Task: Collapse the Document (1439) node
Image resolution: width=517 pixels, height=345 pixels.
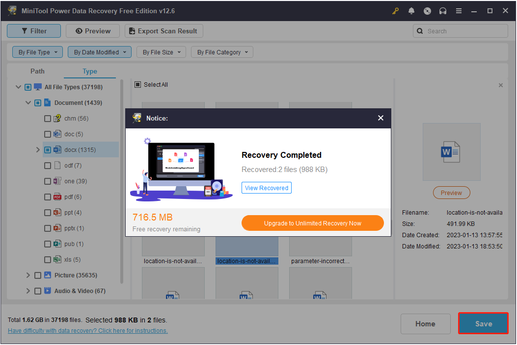Action: 28,102
